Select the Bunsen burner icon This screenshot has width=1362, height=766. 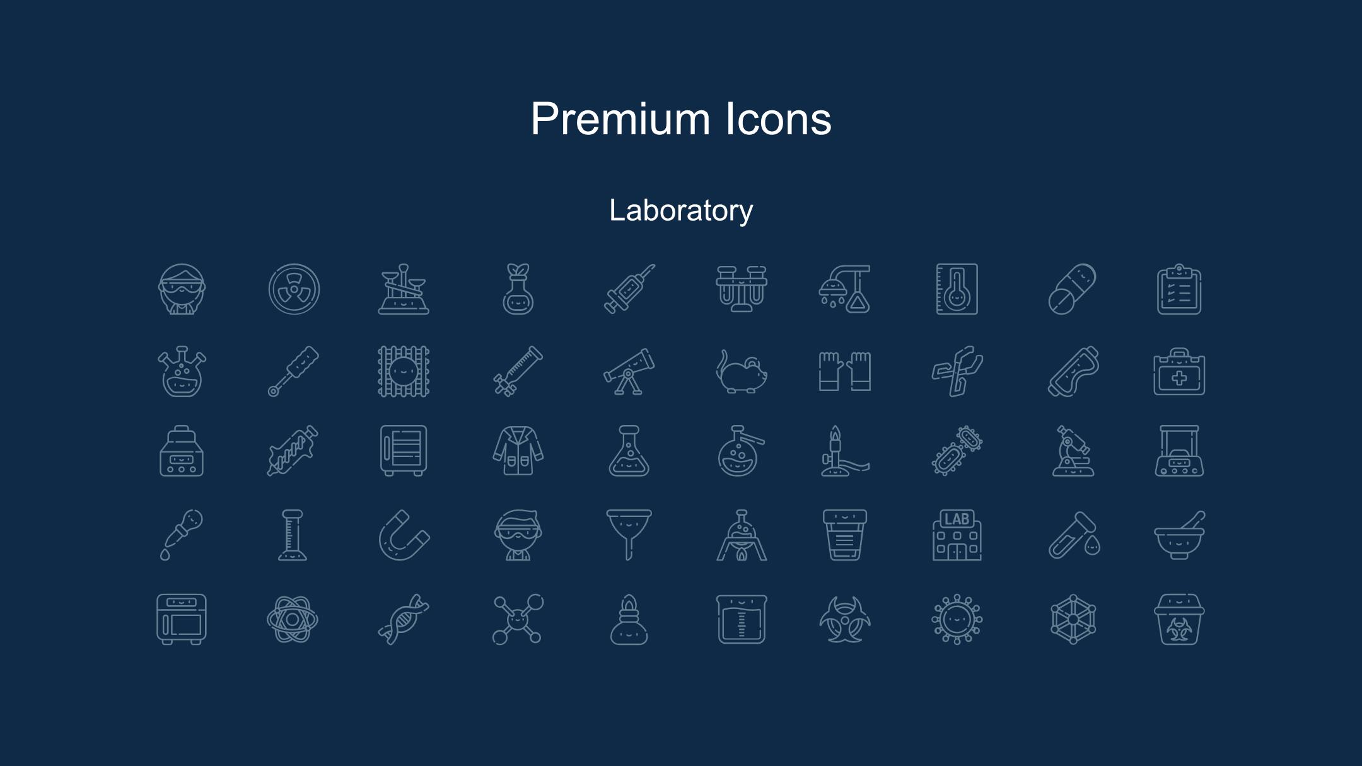click(845, 451)
